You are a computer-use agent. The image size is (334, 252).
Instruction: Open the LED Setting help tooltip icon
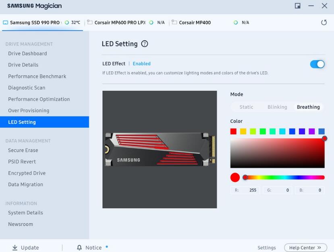point(145,43)
